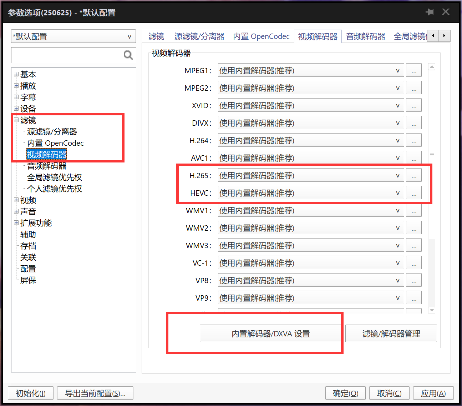This screenshot has height=406, width=462.
Task: Click the right tab scroll arrow
Action: coord(445,36)
